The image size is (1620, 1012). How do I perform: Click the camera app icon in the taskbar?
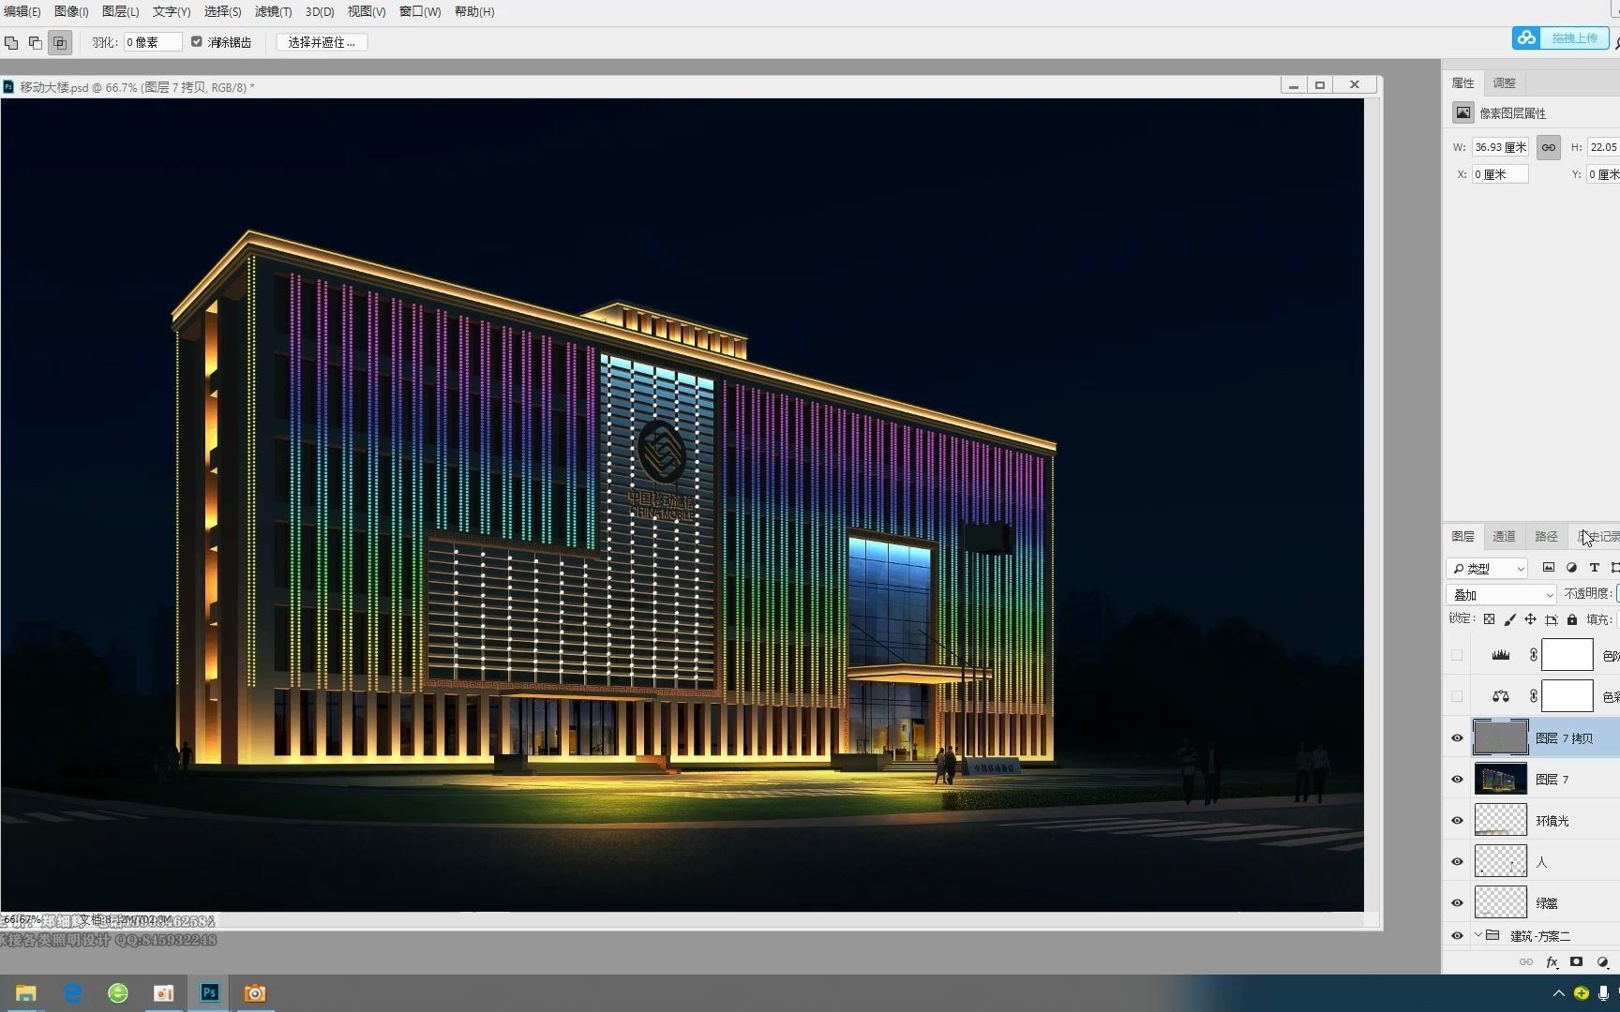pyautogui.click(x=255, y=993)
